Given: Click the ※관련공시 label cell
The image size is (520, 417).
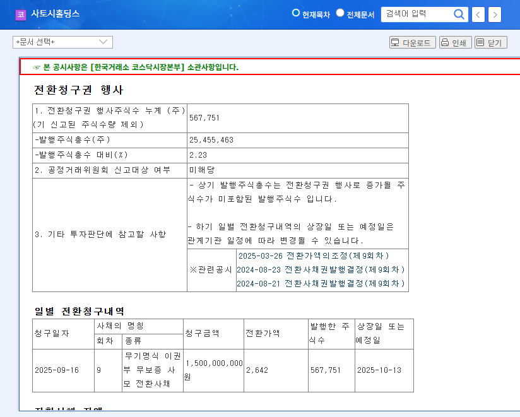Looking at the screenshot, I should point(211,270).
